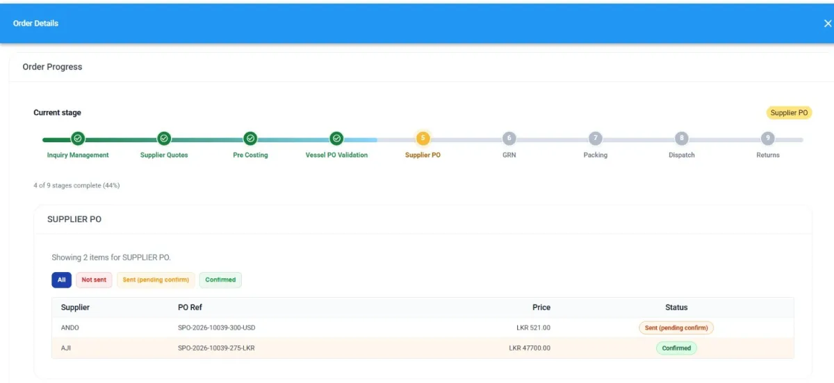The width and height of the screenshot is (834, 383).
Task: Click the Current stage label
Action: point(57,112)
